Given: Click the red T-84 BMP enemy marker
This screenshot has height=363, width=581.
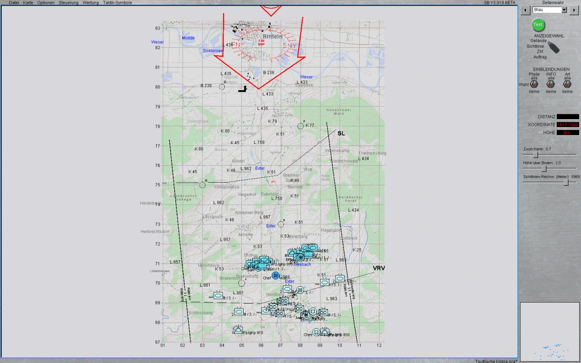Looking at the screenshot, I should click(x=261, y=42).
